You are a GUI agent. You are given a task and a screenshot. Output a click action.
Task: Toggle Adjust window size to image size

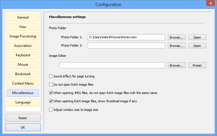[51, 110]
